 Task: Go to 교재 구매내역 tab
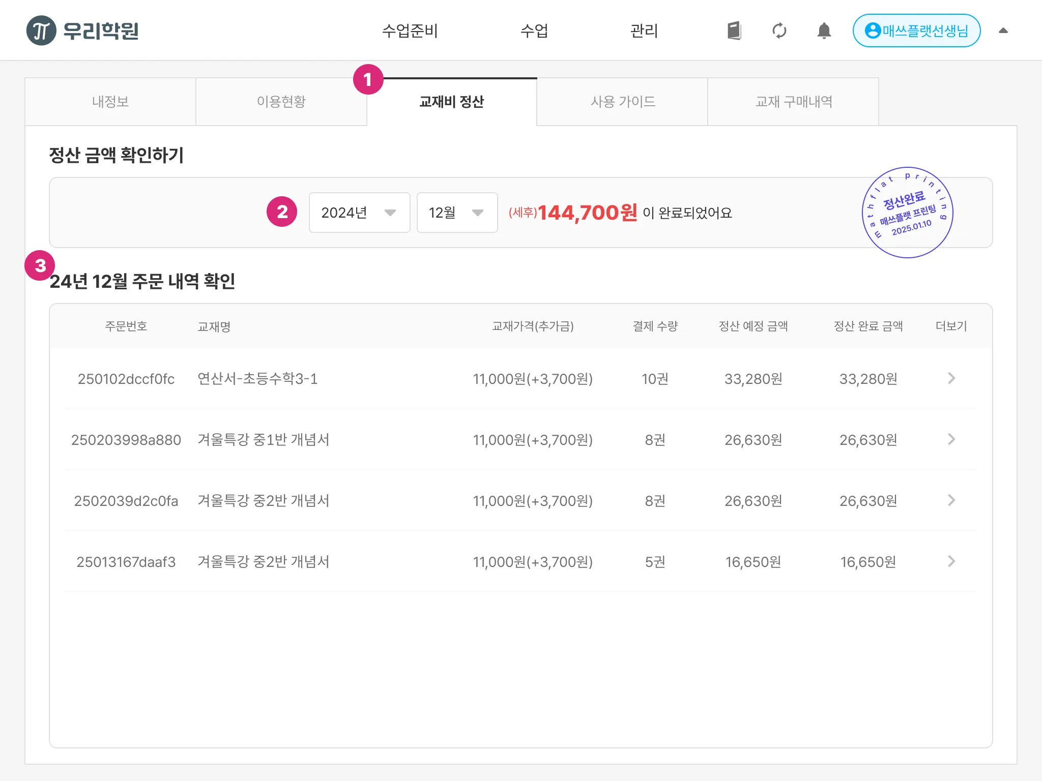pos(793,102)
